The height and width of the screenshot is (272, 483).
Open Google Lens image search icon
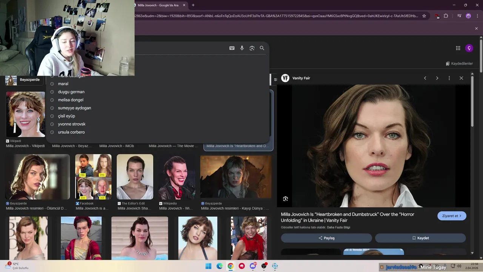click(x=252, y=48)
